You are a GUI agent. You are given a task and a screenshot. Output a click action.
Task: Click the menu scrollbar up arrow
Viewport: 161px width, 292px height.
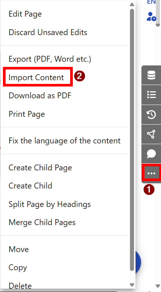coord(132,4)
